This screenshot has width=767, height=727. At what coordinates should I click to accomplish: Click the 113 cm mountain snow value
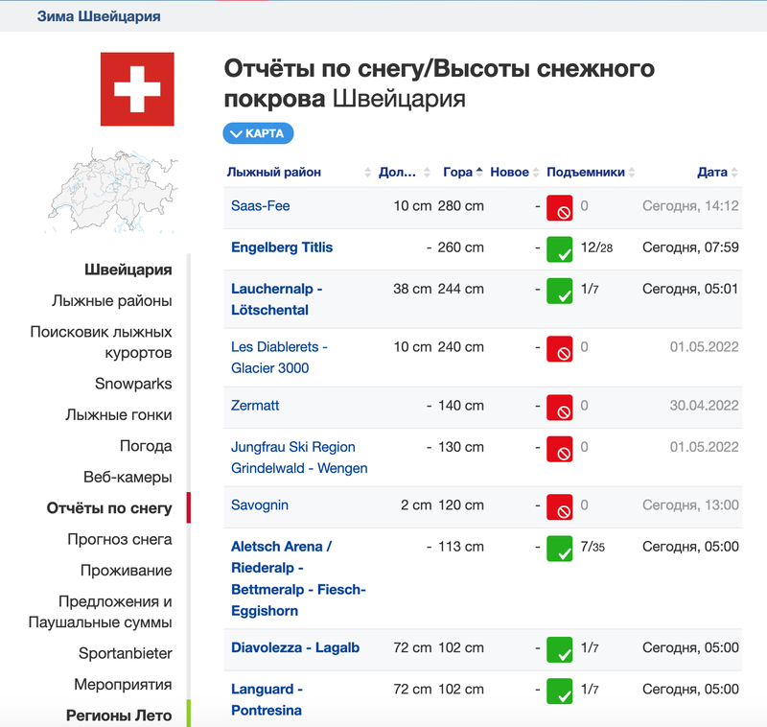(x=461, y=547)
